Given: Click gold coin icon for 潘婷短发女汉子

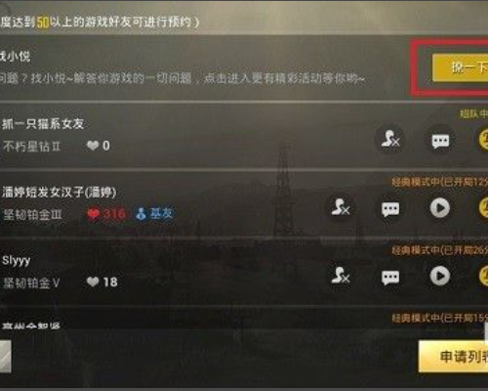Looking at the screenshot, I should coord(483,208).
